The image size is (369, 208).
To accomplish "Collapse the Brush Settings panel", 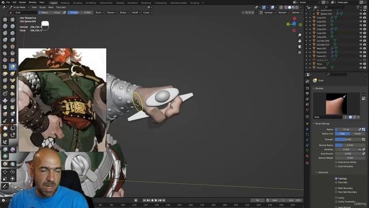I will click(x=322, y=124).
